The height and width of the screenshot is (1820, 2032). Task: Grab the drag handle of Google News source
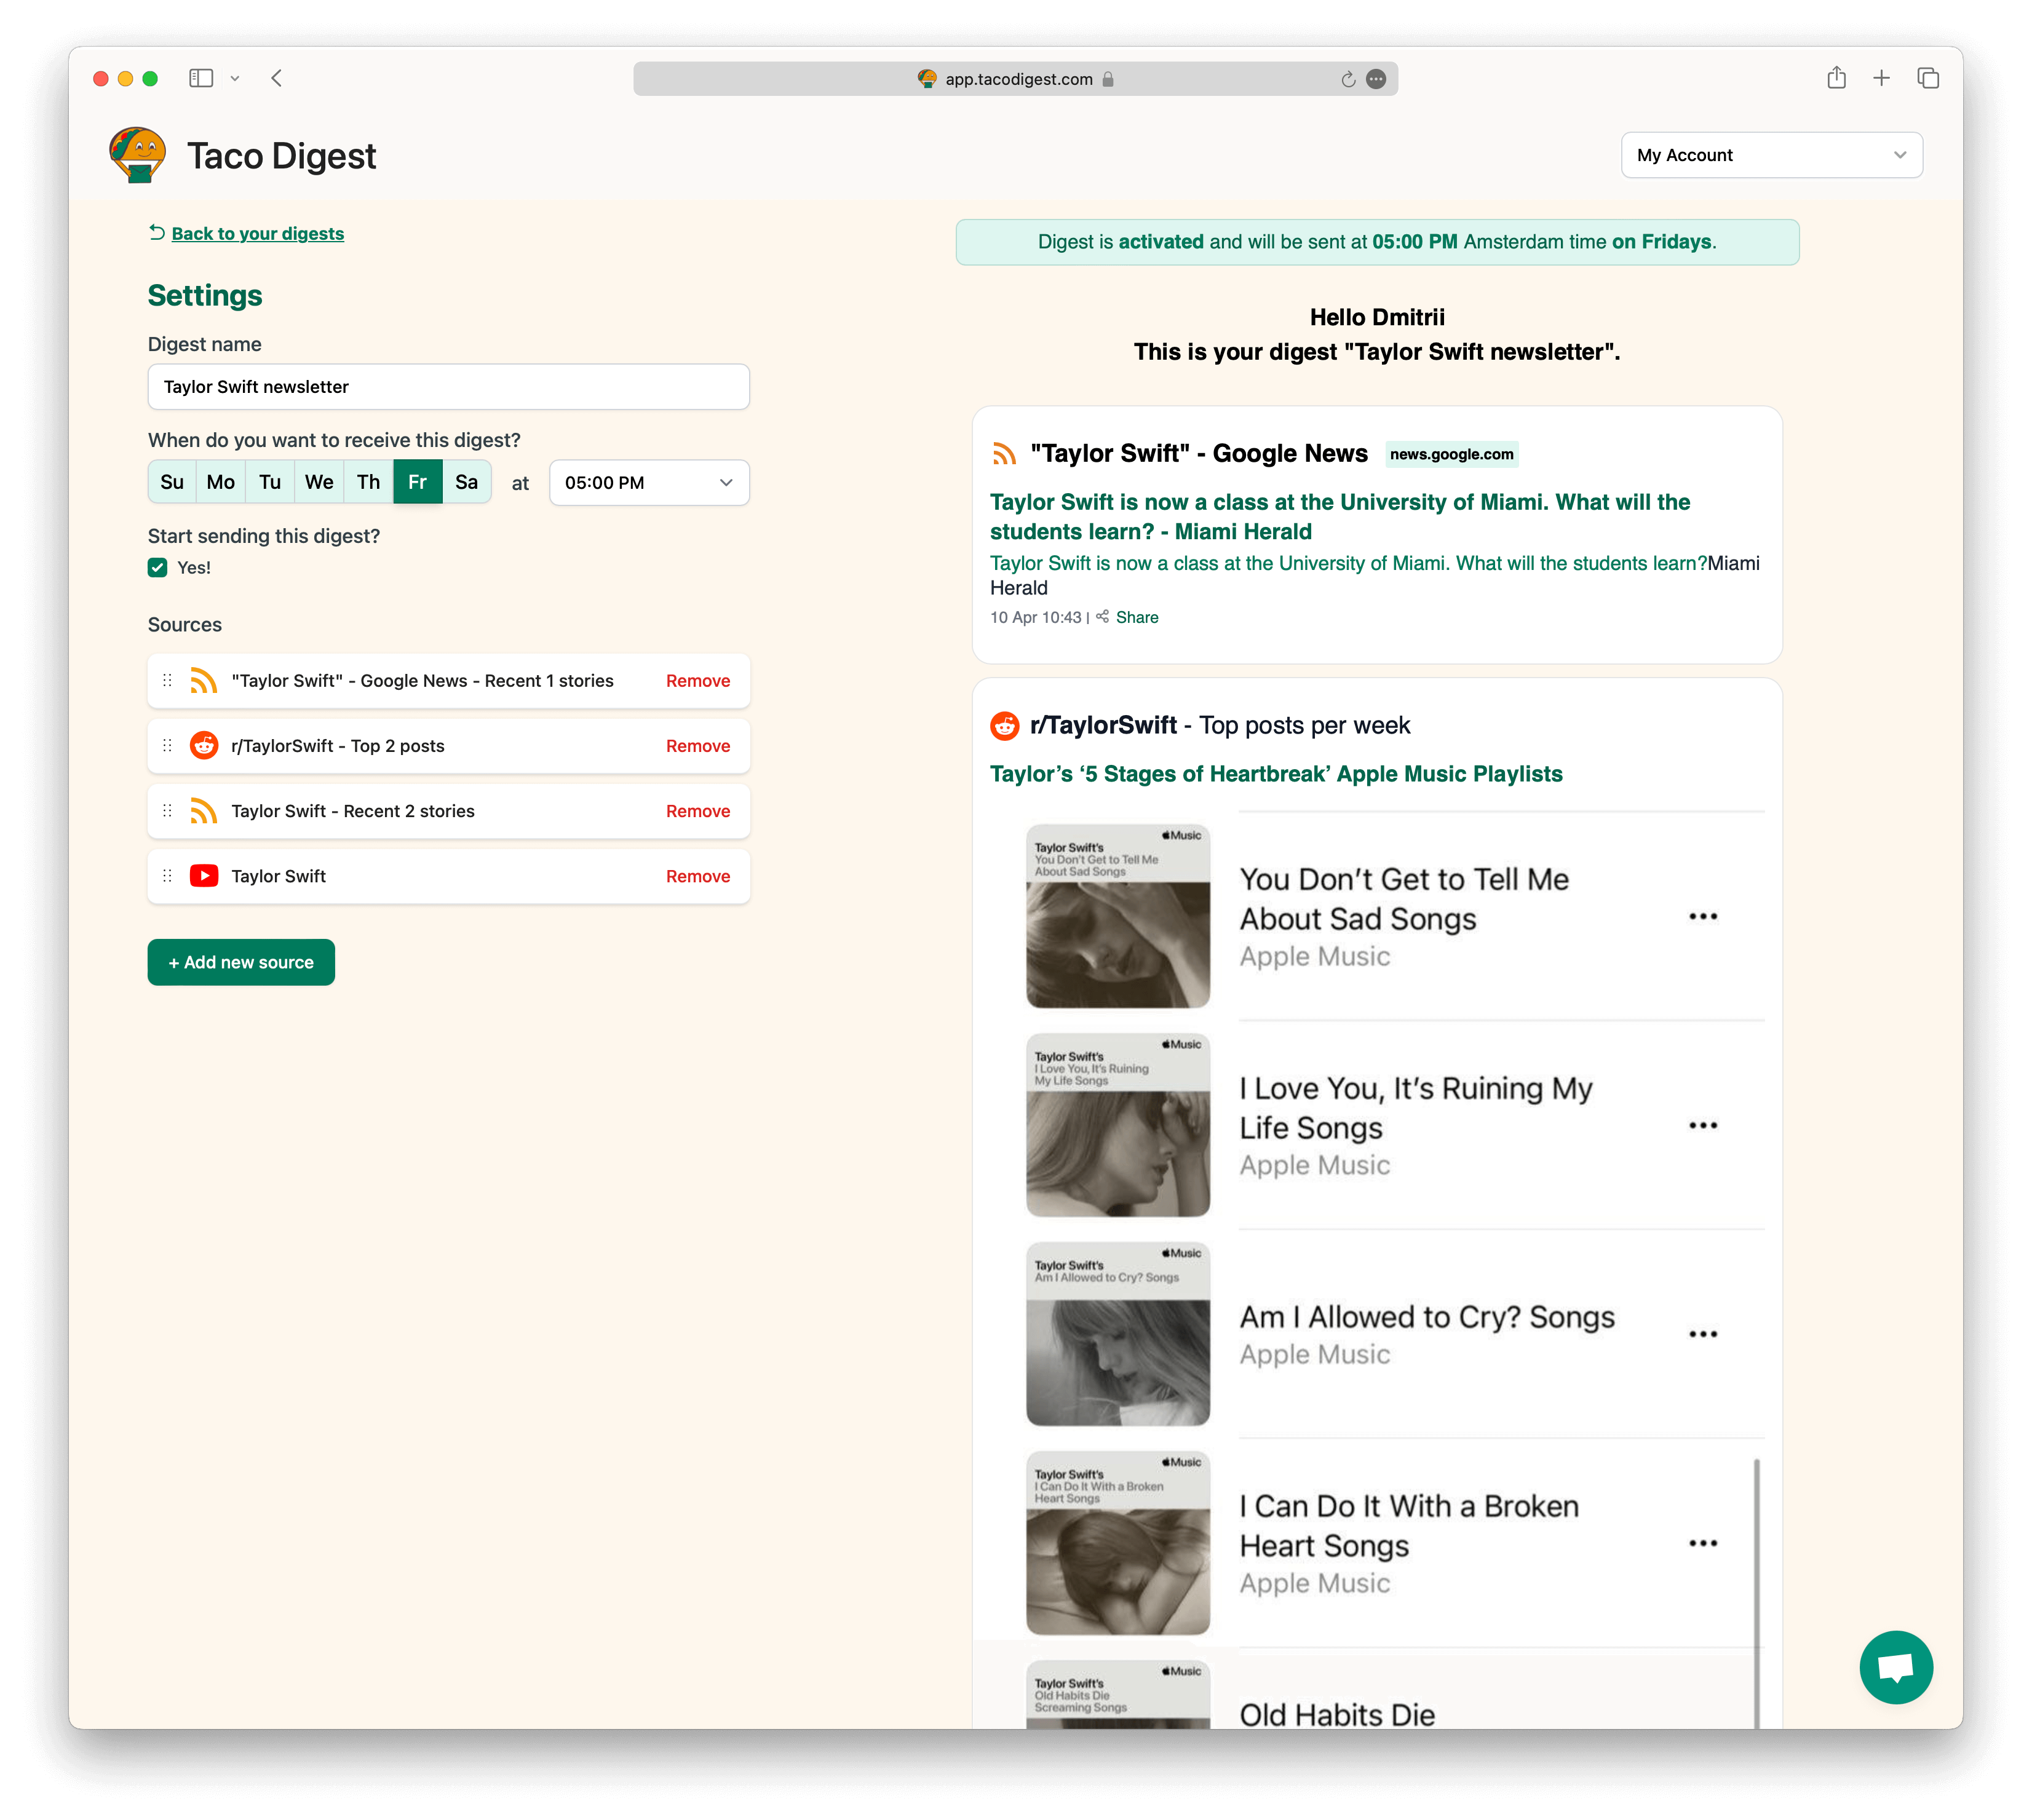point(167,681)
